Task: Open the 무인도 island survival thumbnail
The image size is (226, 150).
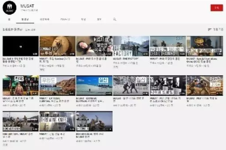Action: click(x=57, y=86)
